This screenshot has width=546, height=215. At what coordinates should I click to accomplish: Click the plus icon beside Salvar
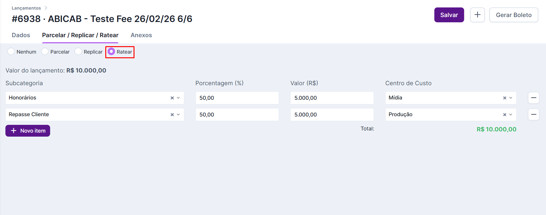pos(477,15)
